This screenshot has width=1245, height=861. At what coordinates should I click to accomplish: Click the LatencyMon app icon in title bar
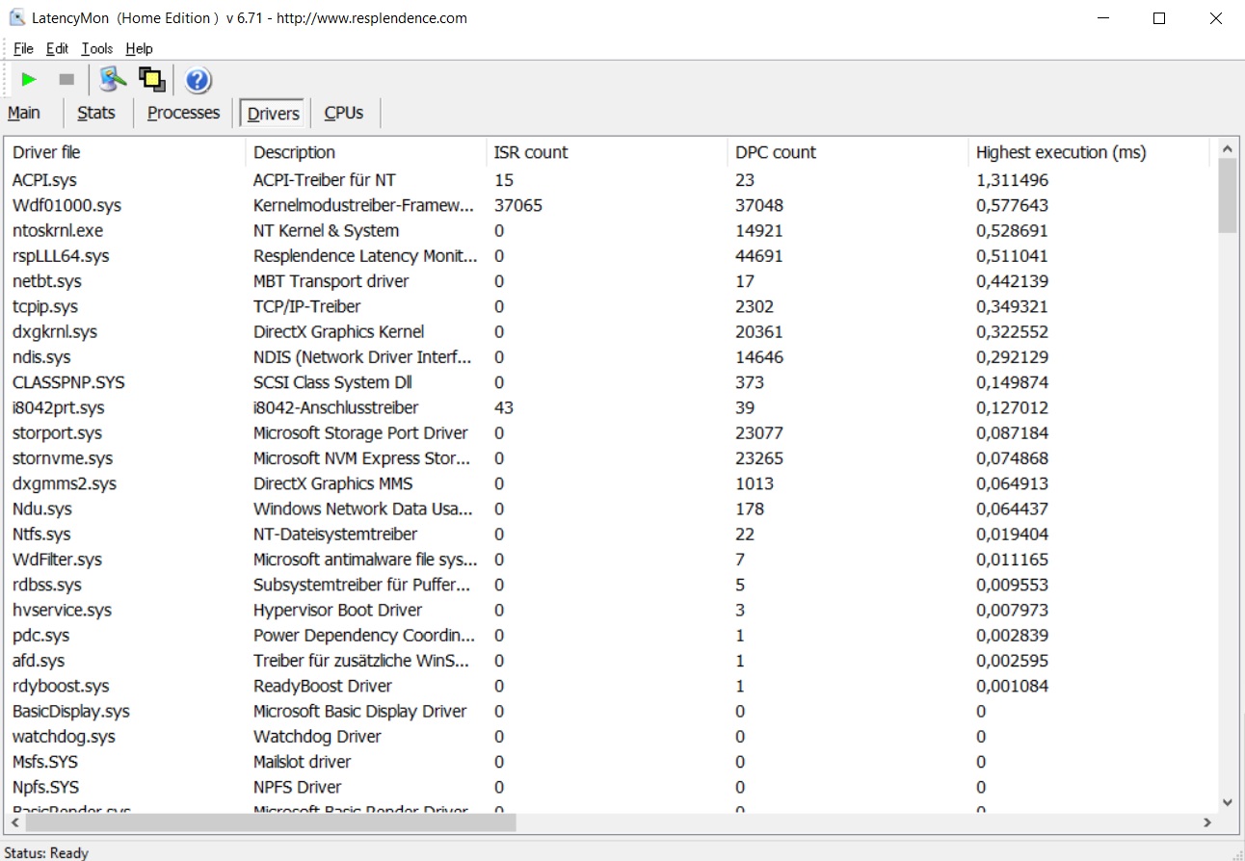pyautogui.click(x=16, y=17)
